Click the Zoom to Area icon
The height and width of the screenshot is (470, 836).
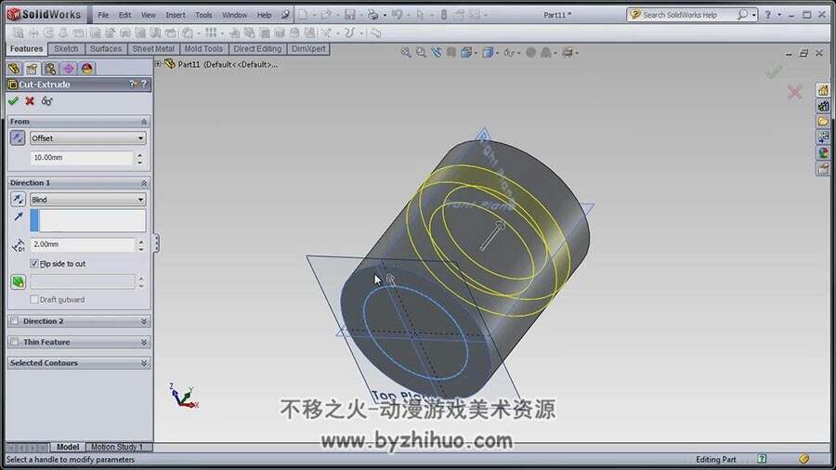(x=421, y=52)
